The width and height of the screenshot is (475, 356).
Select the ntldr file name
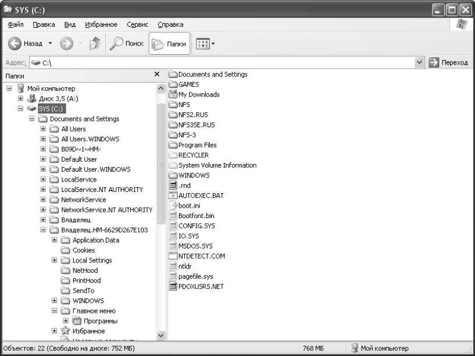click(185, 266)
